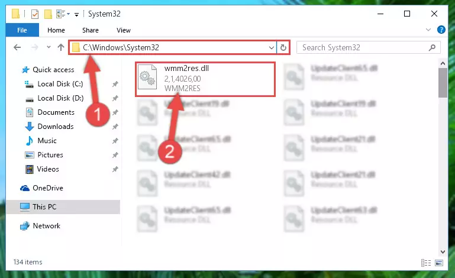Open the File menu

22,30
